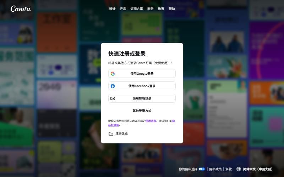Image resolution: width=284 pixels, height=177 pixels.
Task: Sign in with 使用Facebook登录 button
Action: click(x=142, y=86)
